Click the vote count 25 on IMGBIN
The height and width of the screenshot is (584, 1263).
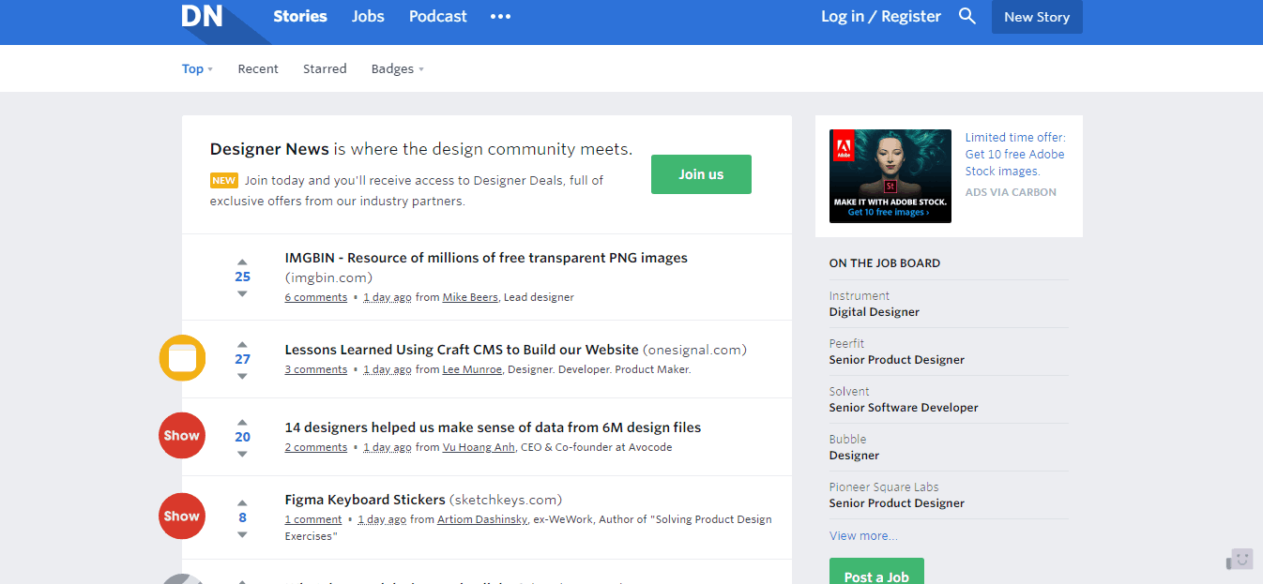pos(242,277)
